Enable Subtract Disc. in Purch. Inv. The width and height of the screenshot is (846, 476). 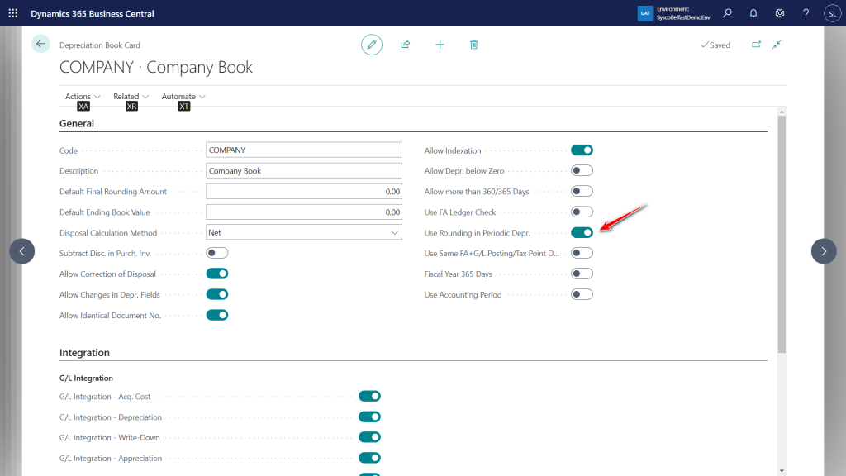[217, 253]
